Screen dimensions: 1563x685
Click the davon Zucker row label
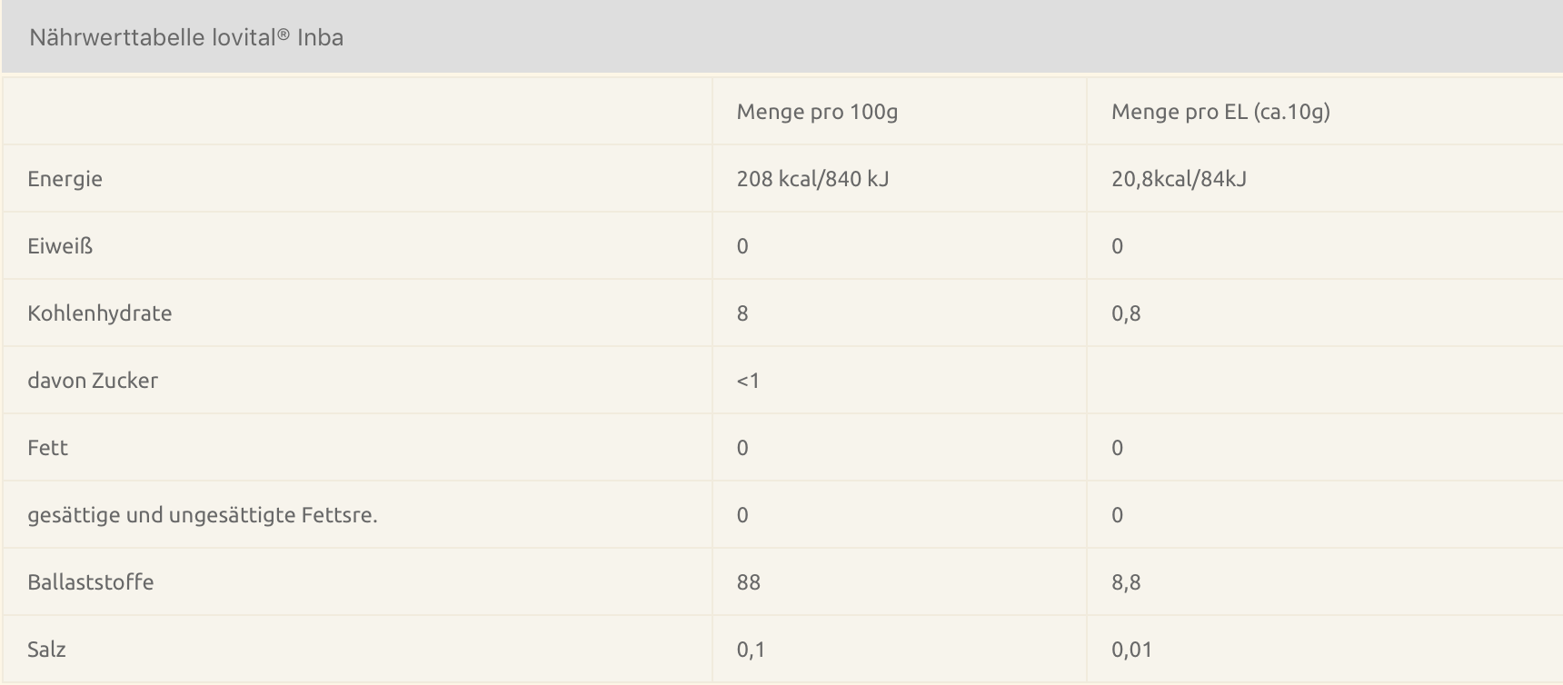pyautogui.click(x=93, y=381)
